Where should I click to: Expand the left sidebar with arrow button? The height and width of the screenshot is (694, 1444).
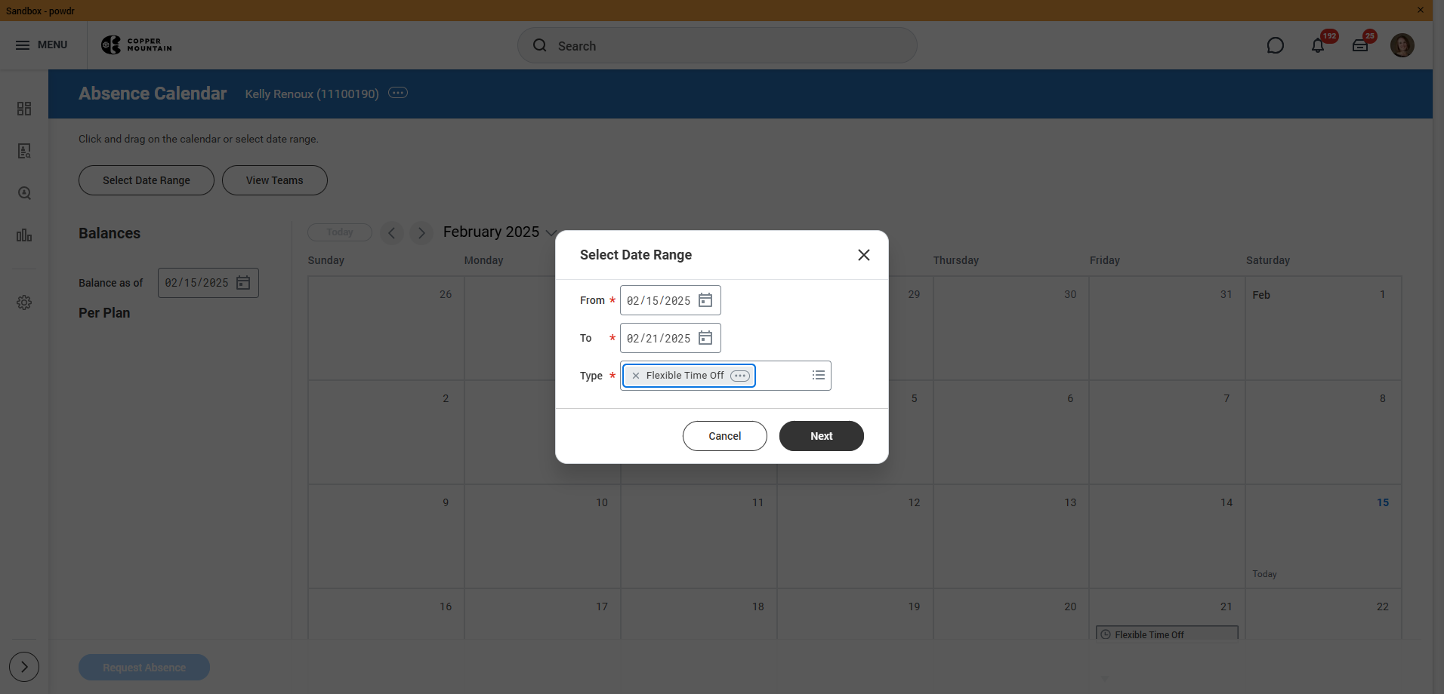24,667
